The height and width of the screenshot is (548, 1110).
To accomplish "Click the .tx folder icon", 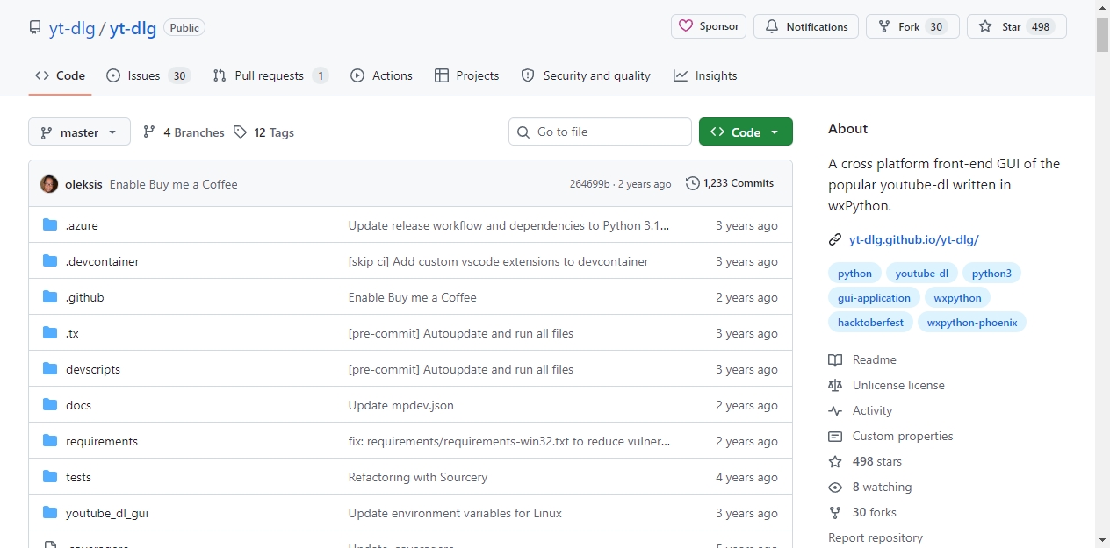I will 50,333.
